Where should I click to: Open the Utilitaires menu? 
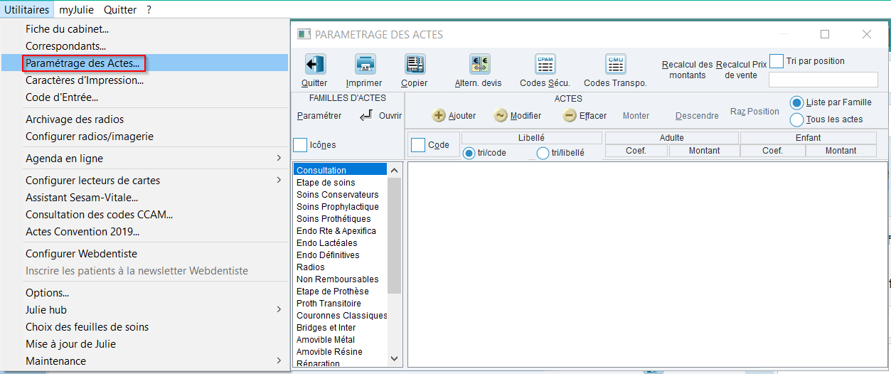(27, 10)
